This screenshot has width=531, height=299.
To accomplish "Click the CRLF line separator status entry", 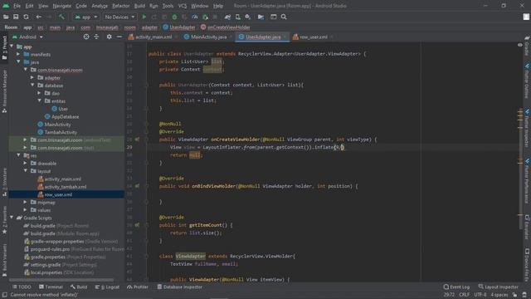I will (465, 295).
